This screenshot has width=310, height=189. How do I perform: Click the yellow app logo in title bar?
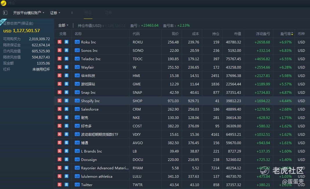3,3
